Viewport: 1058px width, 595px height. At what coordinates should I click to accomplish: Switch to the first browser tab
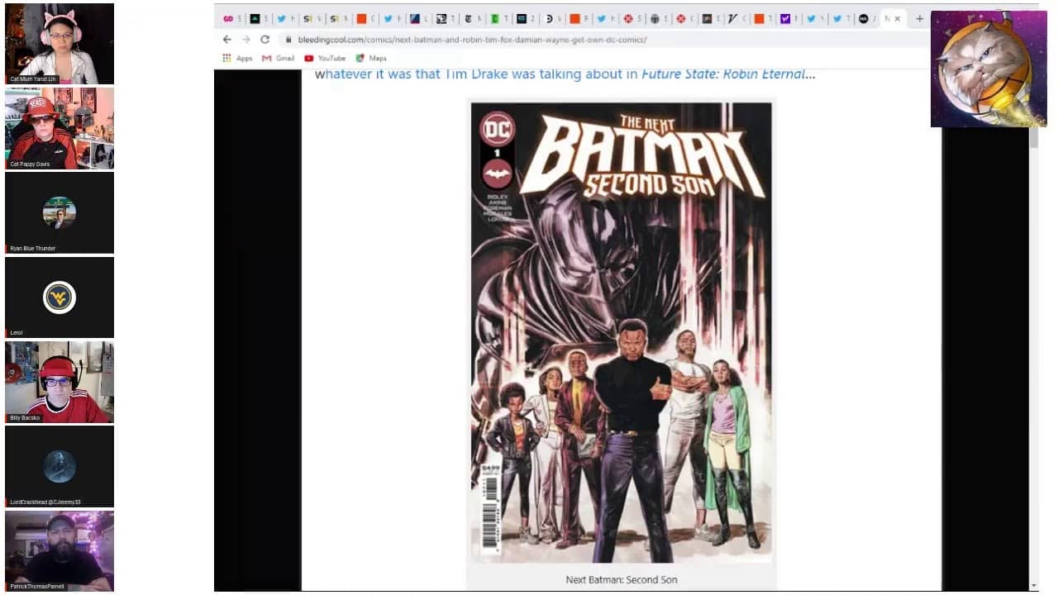(x=232, y=19)
